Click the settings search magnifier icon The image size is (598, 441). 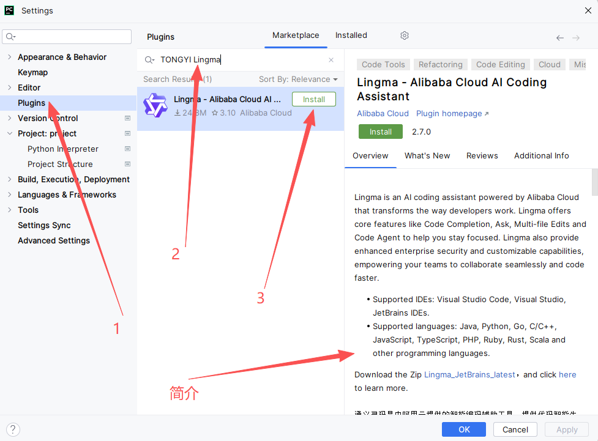pyautogui.click(x=10, y=37)
